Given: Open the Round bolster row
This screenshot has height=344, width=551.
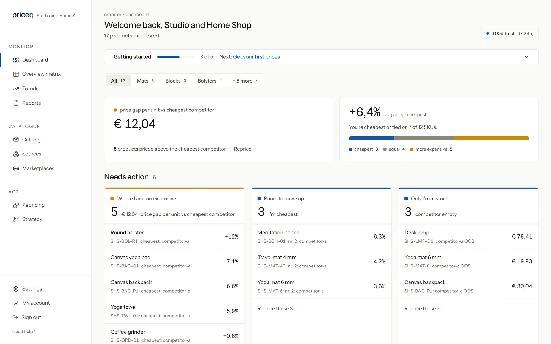Looking at the screenshot, I should [174, 237].
